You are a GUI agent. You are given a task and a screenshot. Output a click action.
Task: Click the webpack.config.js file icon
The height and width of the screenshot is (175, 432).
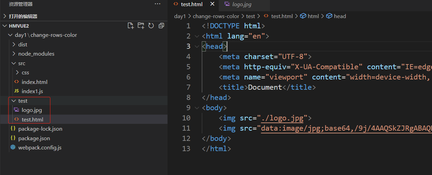[x=13, y=147]
